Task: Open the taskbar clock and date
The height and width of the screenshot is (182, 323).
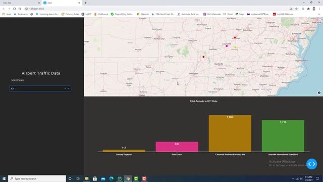Action: 308,178
